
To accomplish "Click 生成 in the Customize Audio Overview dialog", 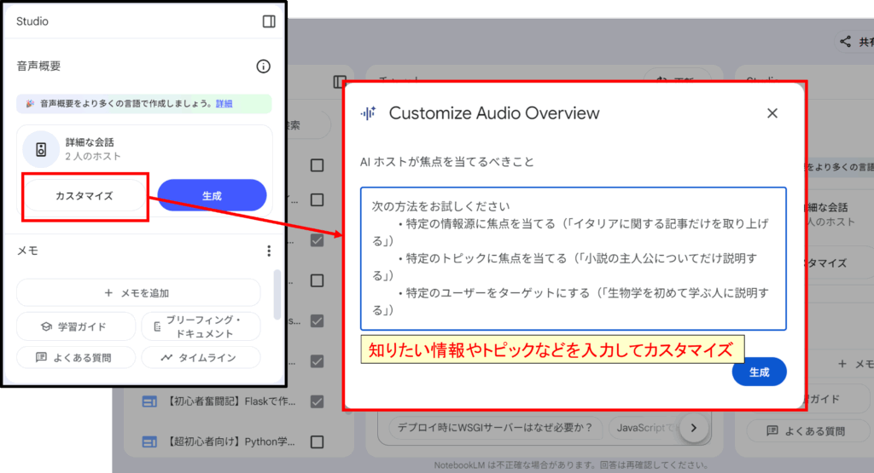I will pos(759,372).
